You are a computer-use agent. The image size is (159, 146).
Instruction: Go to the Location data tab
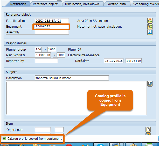click(x=116, y=4)
